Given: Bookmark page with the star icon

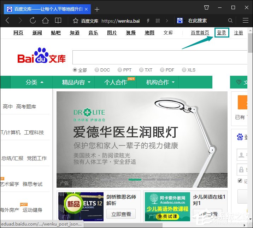Looking at the screenshot, I should pyautogui.click(x=75, y=21).
